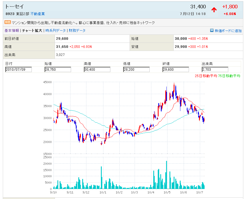Click the 45000 price axis label

pyautogui.click(x=47, y=82)
